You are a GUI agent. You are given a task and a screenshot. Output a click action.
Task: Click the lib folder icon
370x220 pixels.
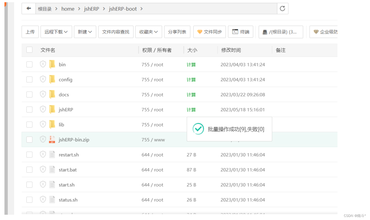(52, 124)
